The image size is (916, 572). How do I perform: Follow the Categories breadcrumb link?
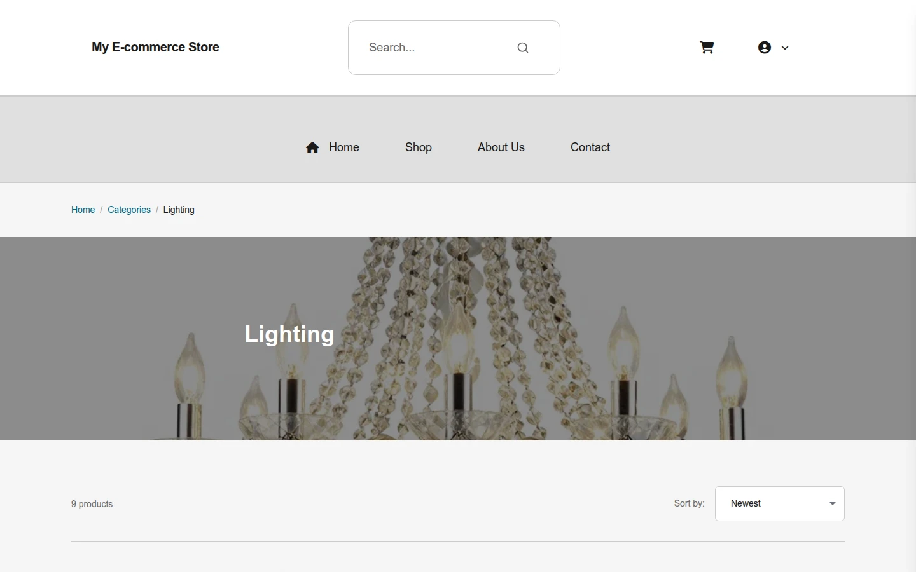point(129,210)
